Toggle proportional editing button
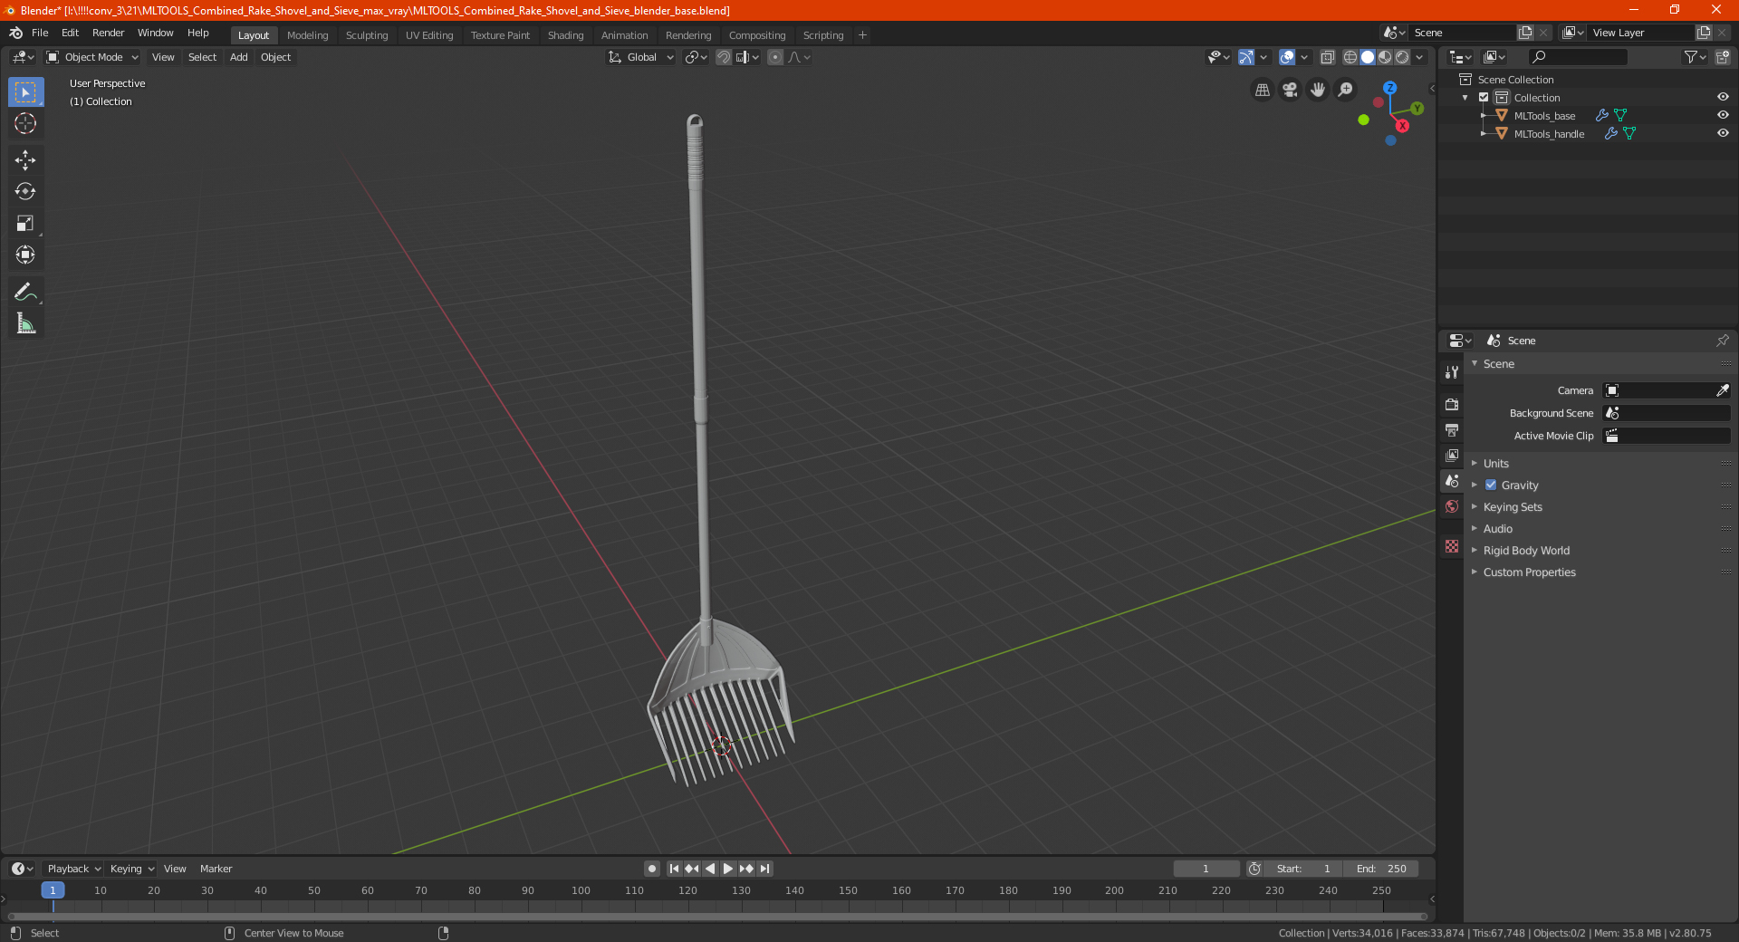This screenshot has width=1739, height=942. tap(775, 57)
